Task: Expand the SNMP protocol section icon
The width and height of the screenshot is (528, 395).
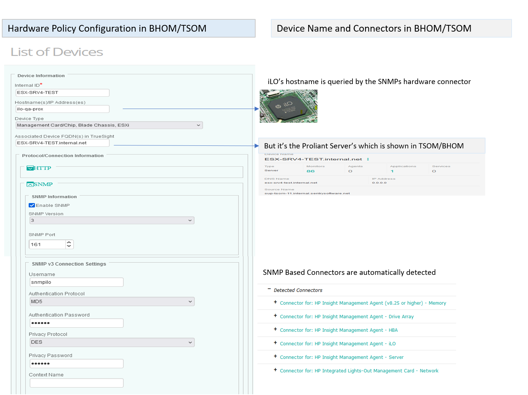Action: pyautogui.click(x=30, y=184)
